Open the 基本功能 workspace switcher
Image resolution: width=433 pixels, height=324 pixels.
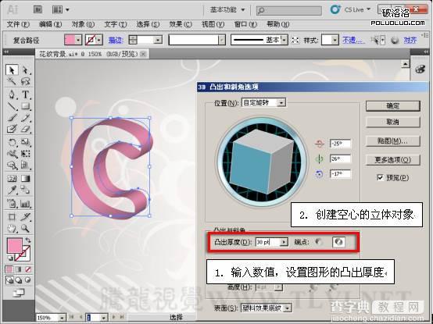tap(227, 10)
